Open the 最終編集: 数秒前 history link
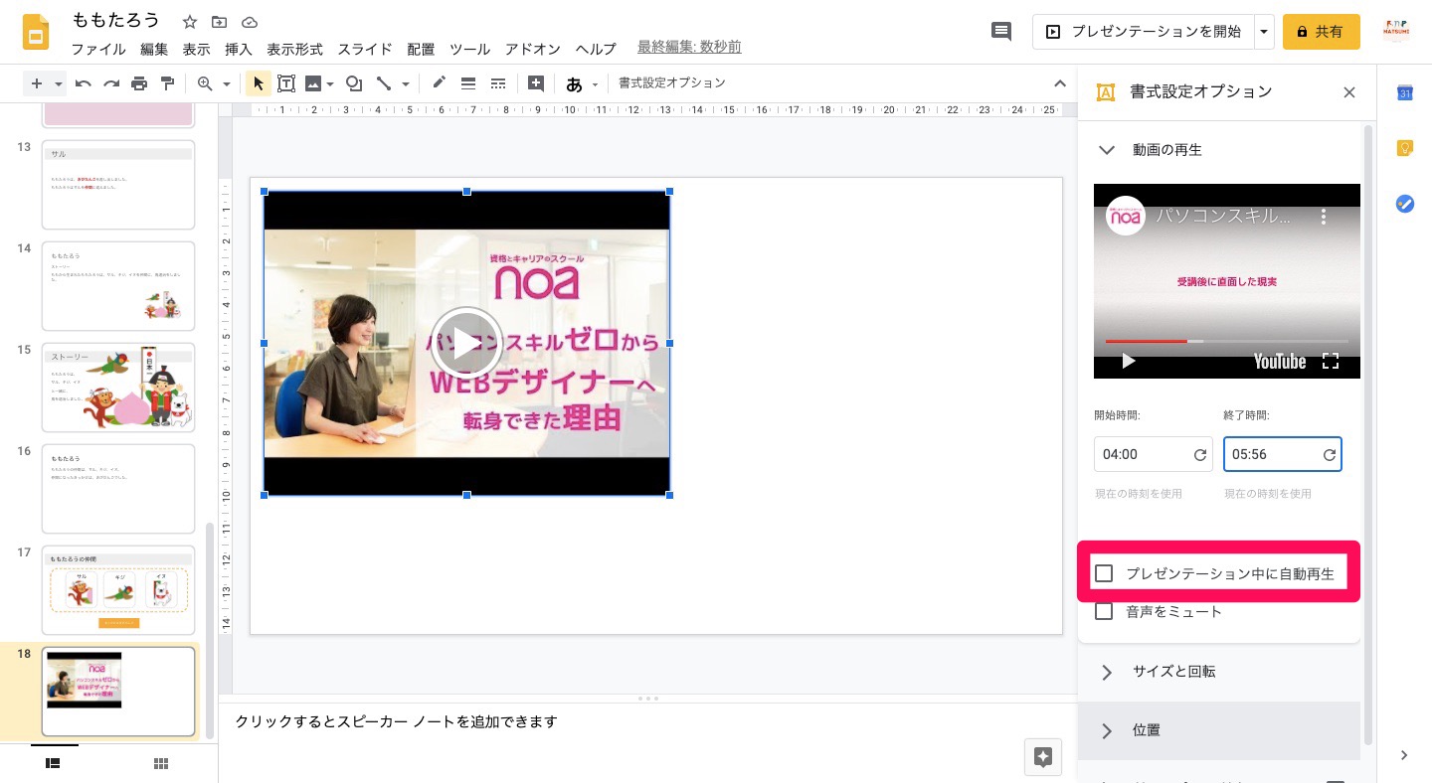Screen dimensions: 1432x783 (x=689, y=48)
